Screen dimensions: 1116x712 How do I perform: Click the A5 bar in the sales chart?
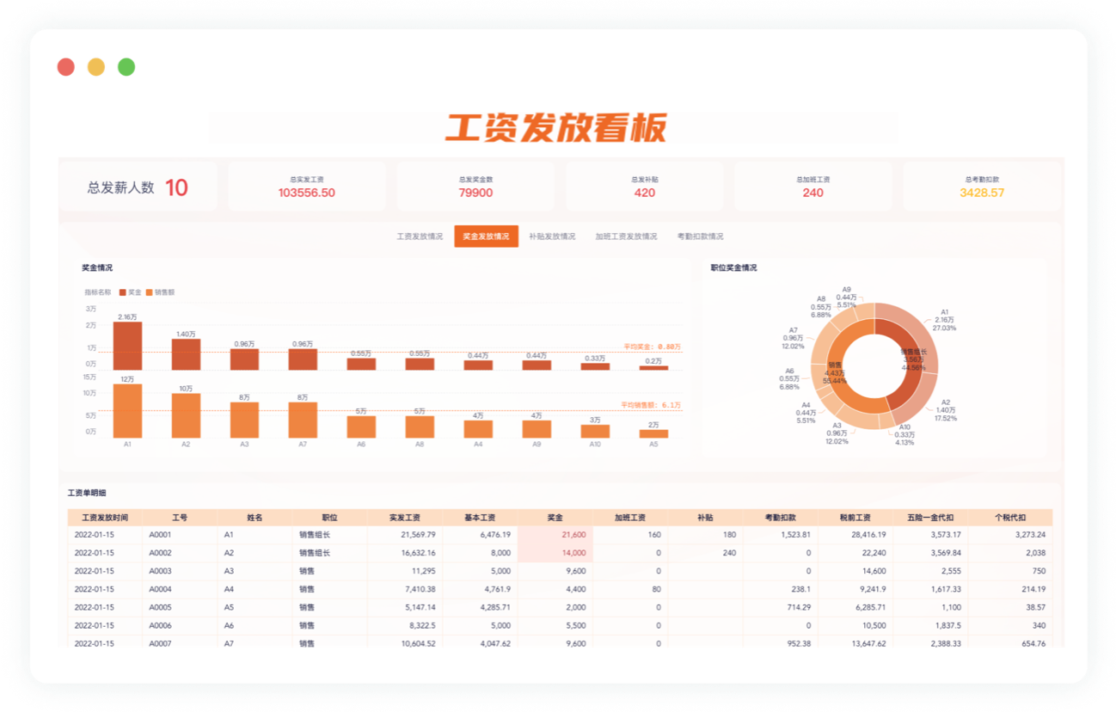[x=653, y=434]
